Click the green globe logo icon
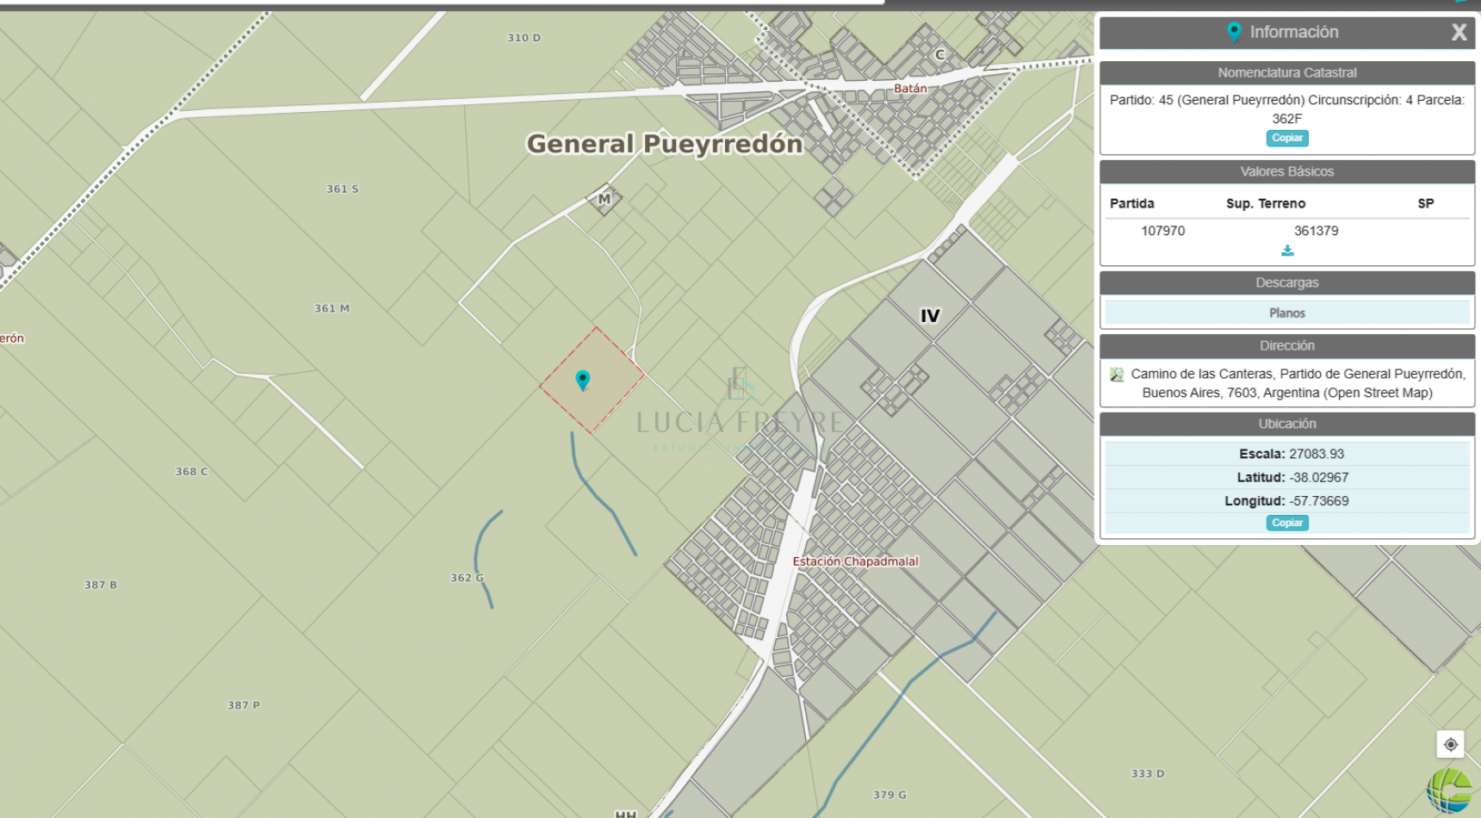This screenshot has height=818, width=1481. (1451, 790)
